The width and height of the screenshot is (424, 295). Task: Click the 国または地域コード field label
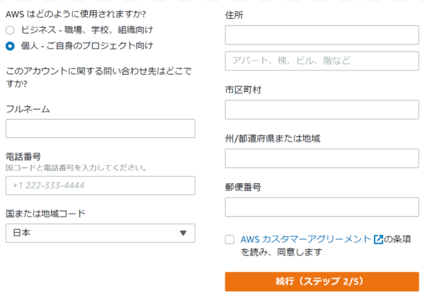tap(46, 214)
